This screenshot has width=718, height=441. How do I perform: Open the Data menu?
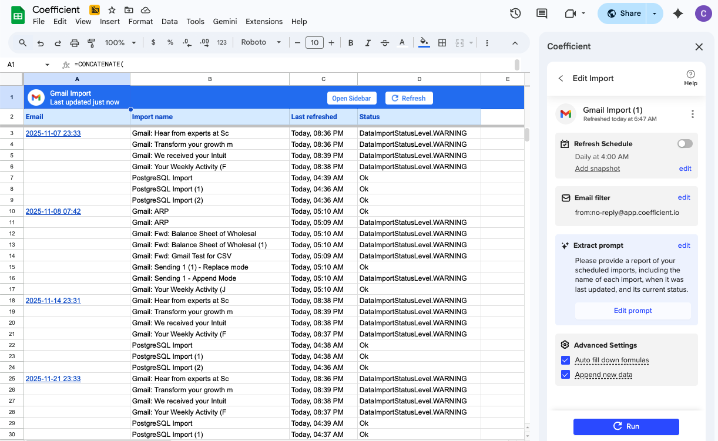(169, 21)
